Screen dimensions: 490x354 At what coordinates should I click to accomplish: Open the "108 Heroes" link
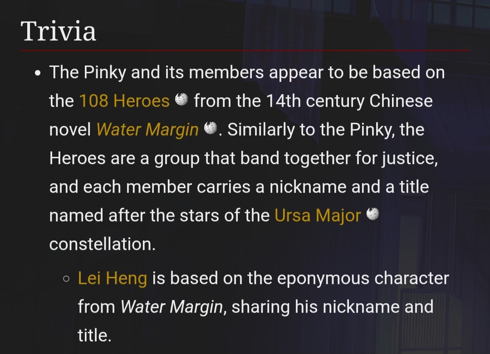tap(124, 101)
